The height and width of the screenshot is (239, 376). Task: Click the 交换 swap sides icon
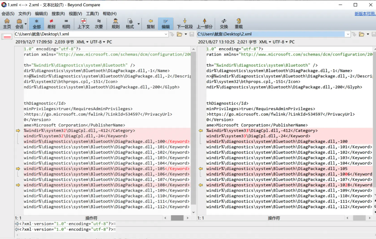(224, 23)
